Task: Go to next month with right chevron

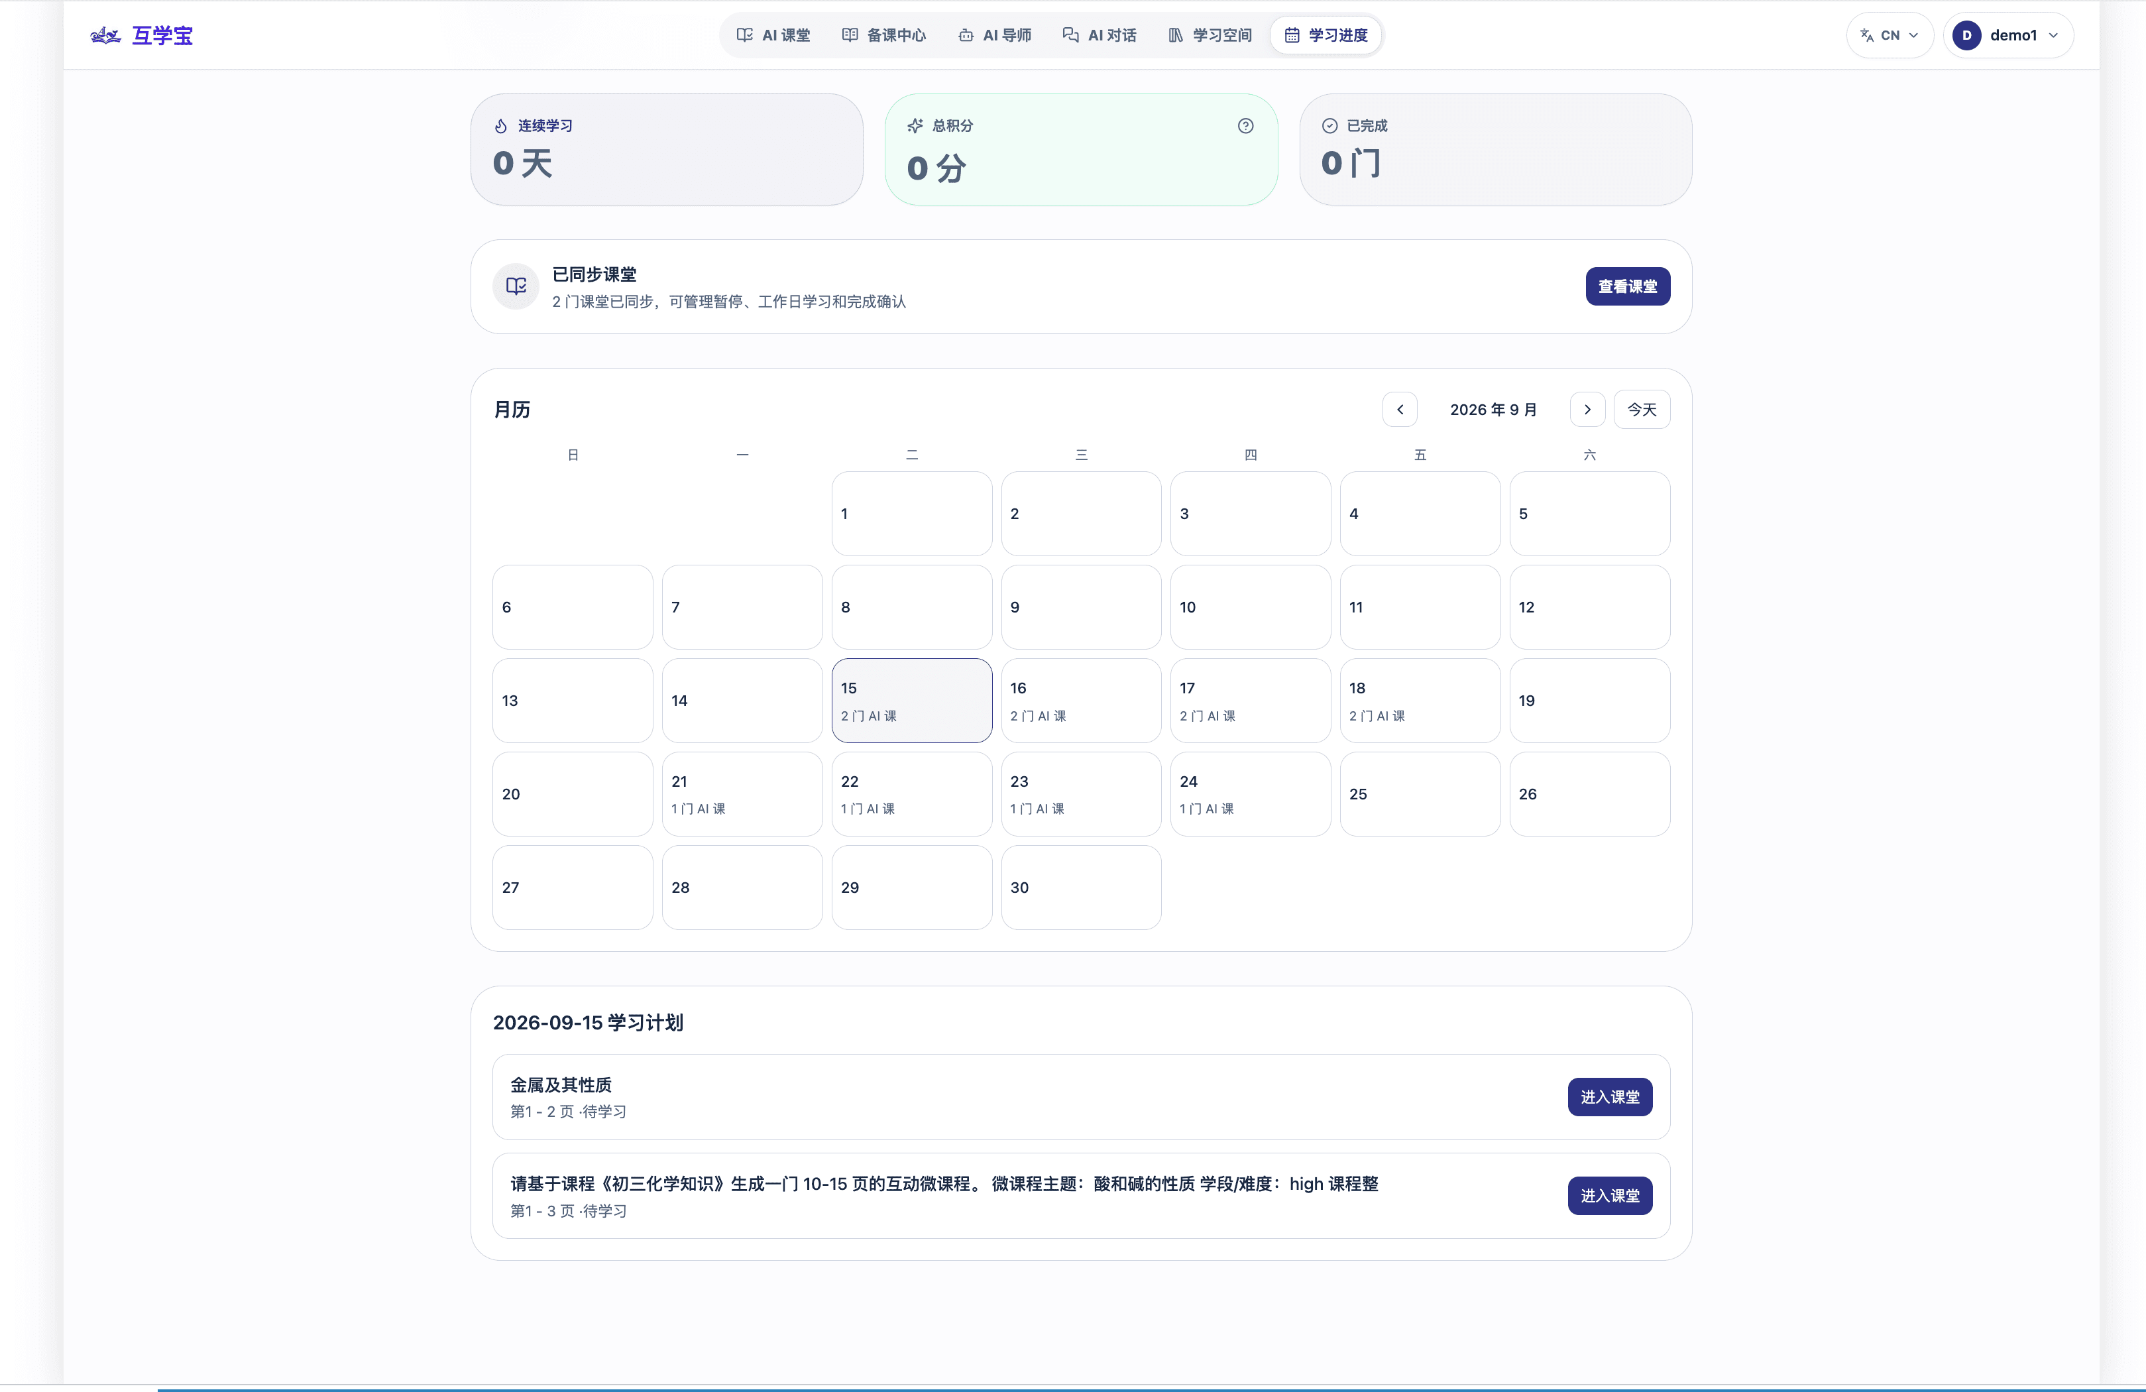Action: 1587,409
